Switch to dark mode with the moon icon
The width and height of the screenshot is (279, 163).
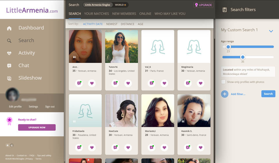click(x=12, y=145)
